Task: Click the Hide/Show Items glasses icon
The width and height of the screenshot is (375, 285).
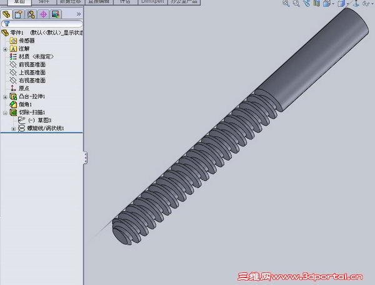Action: pos(366,3)
